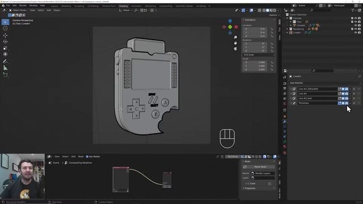Switch to wireframe viewport shading
The height and width of the screenshot is (204, 363).
[x=264, y=10]
